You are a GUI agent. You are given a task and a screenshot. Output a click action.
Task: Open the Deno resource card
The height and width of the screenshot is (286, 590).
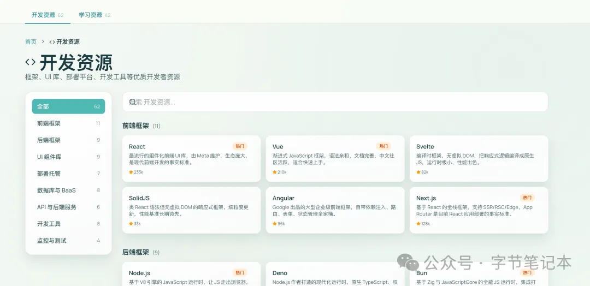click(335, 274)
